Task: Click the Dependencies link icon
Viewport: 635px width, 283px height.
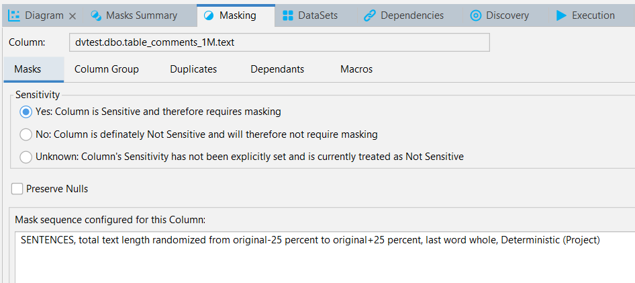Action: pos(369,16)
